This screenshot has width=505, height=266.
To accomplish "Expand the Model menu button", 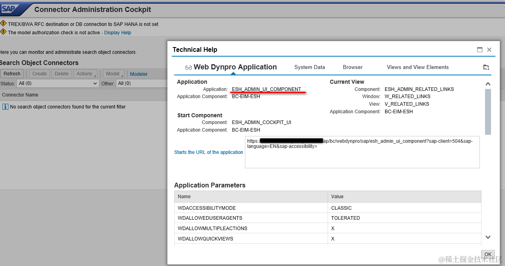I will 114,74.
